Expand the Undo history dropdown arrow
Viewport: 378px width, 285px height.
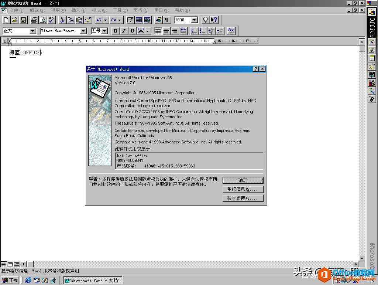pos(105,20)
